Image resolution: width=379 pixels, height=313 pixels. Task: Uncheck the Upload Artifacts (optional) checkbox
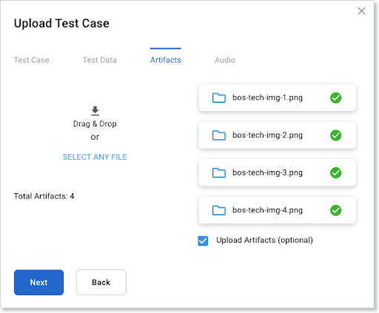coord(203,241)
